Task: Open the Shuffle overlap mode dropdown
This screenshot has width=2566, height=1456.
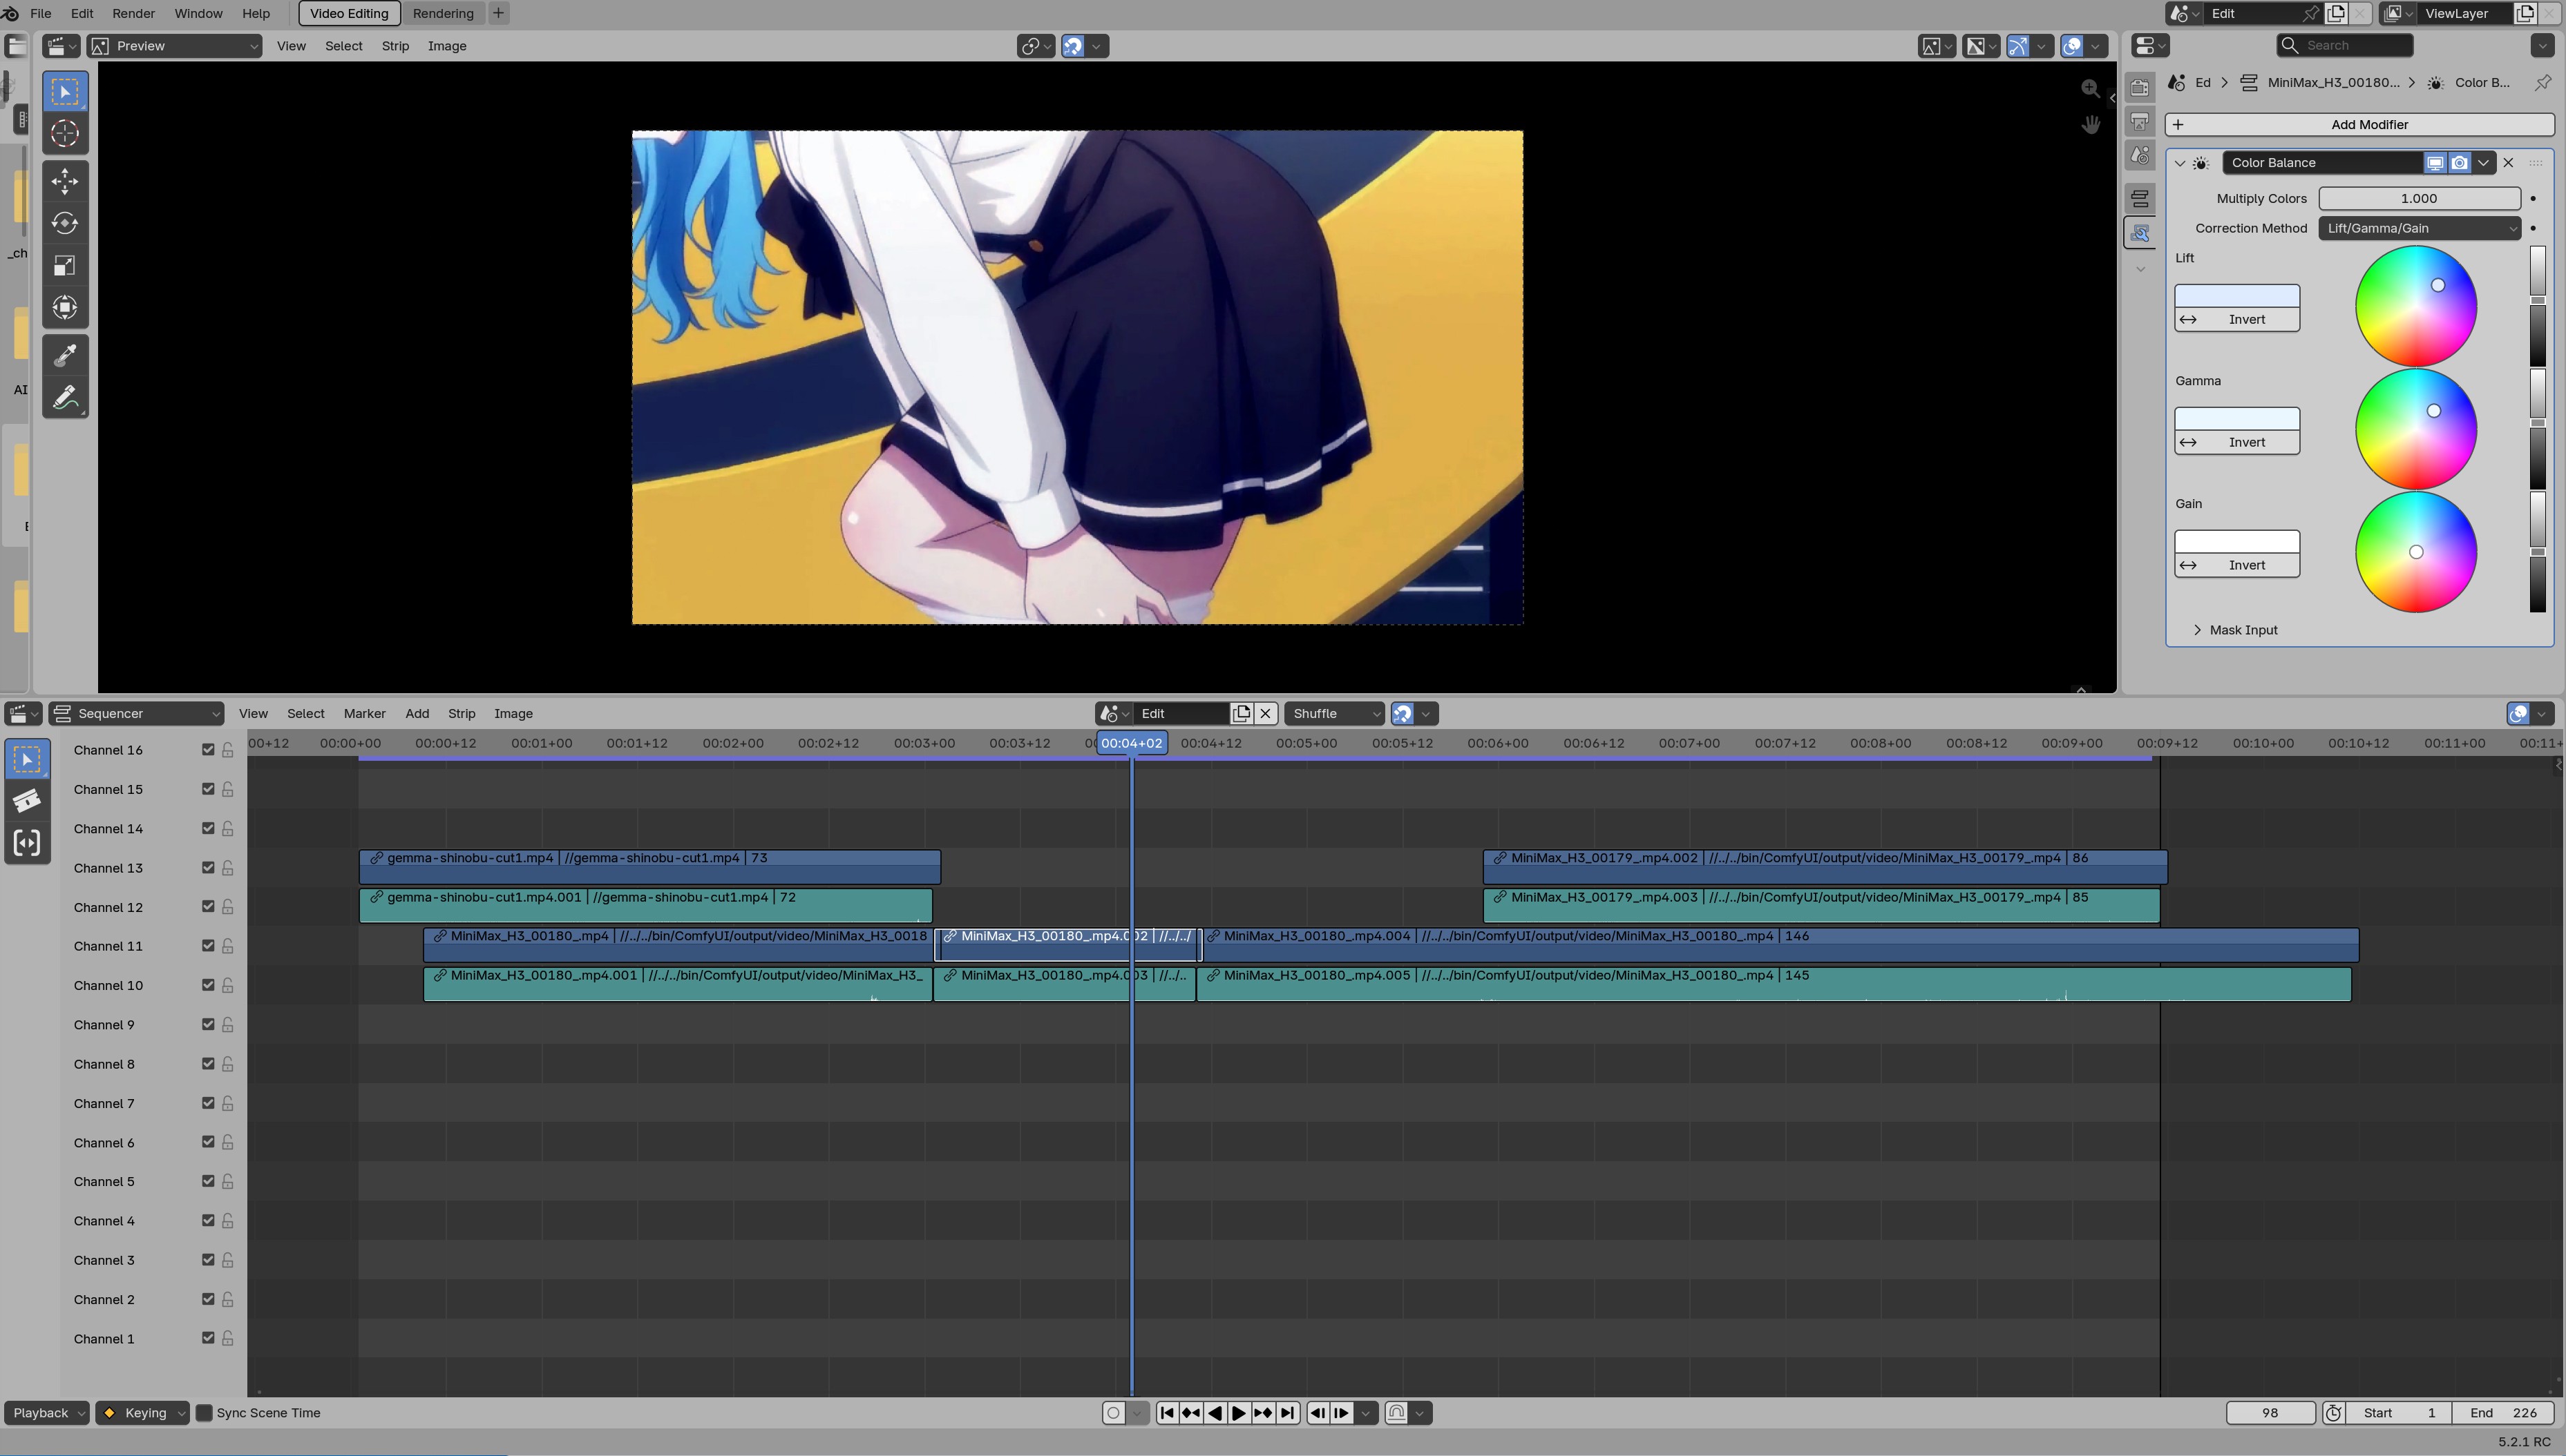Action: click(x=1335, y=714)
